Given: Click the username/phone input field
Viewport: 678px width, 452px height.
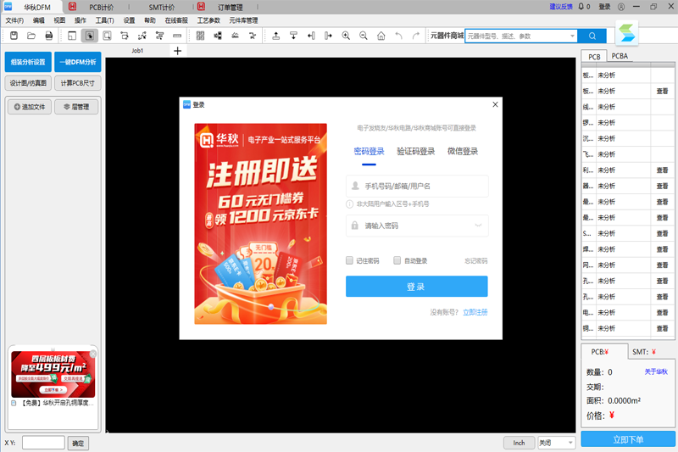Looking at the screenshot, I should tap(417, 186).
